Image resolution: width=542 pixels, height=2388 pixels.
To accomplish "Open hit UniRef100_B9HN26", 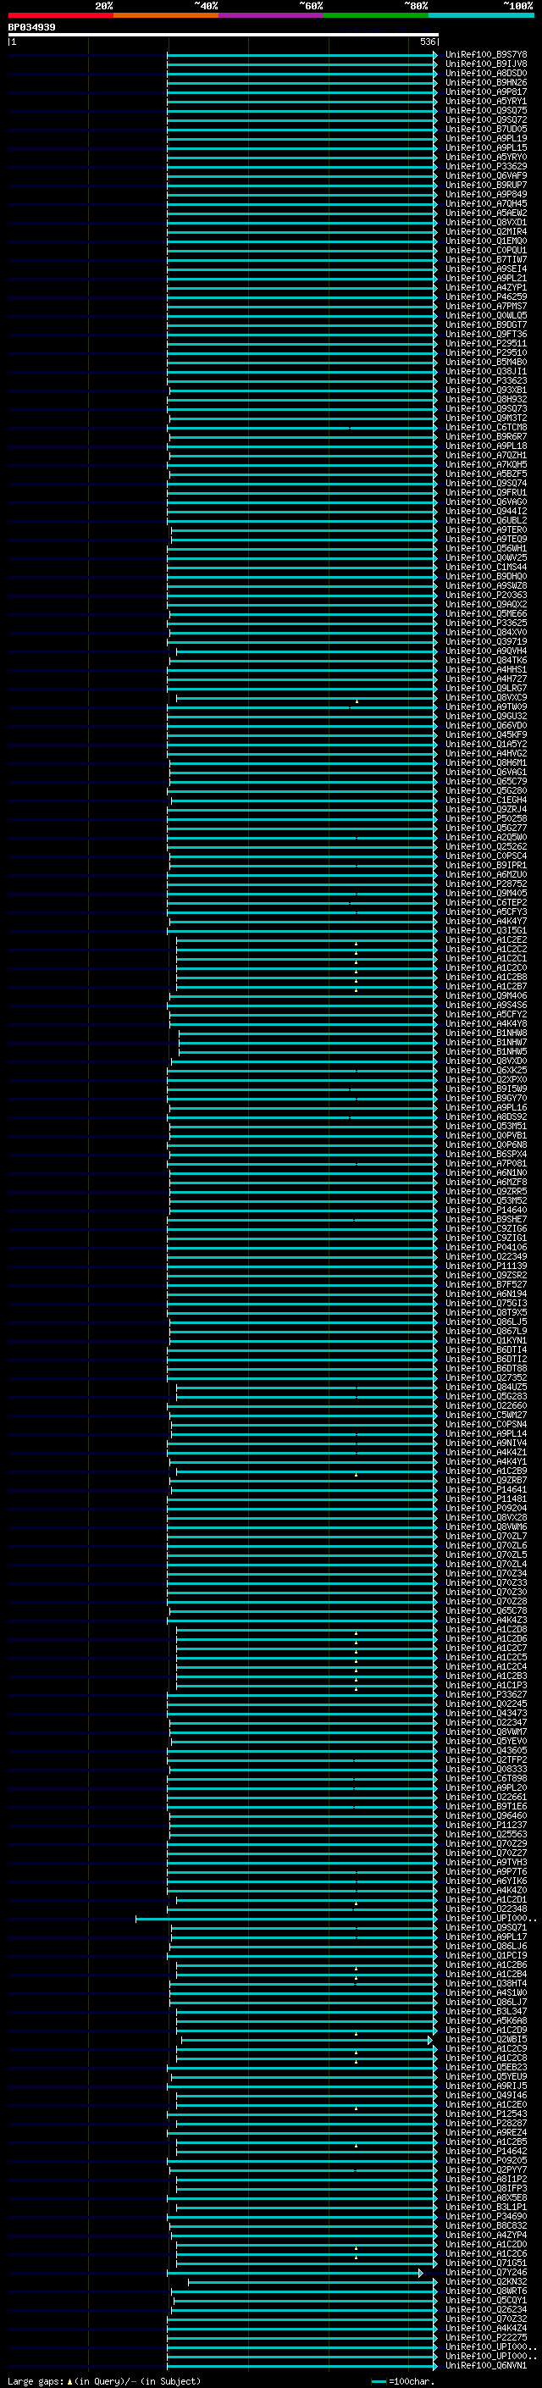I will click(x=486, y=82).
